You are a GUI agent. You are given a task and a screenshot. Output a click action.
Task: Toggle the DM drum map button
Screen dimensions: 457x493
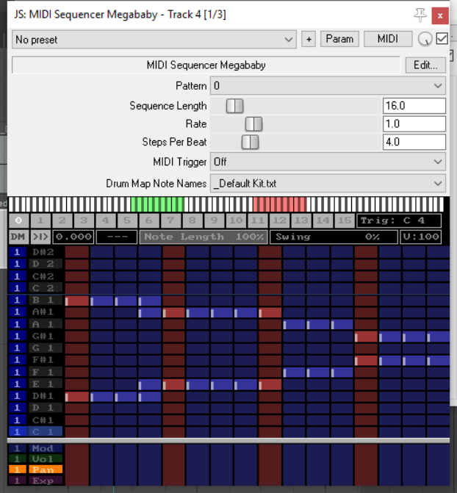(18, 237)
